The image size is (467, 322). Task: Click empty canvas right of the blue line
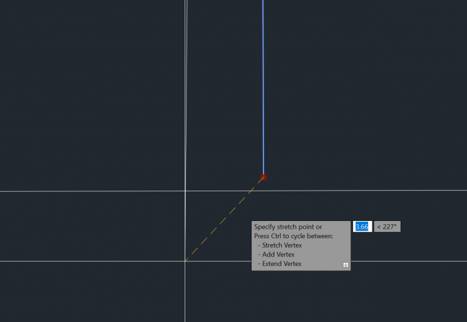367,97
